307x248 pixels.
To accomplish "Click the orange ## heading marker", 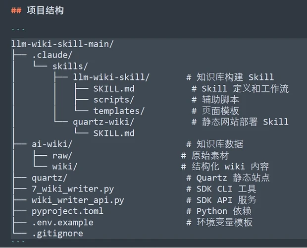I will click(16, 10).
